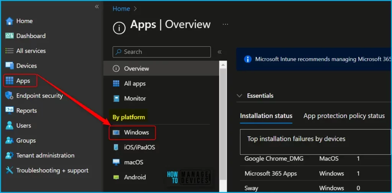Click the Groups people icon
The width and height of the screenshot is (392, 193).
pos(10,141)
